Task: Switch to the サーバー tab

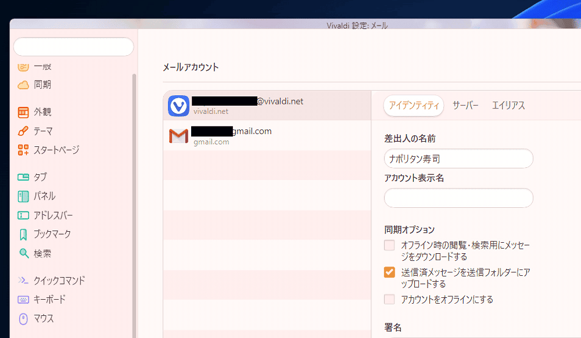Action: 466,106
